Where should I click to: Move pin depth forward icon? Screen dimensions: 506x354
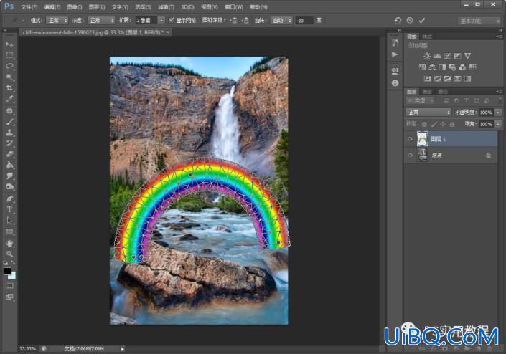[x=234, y=21]
